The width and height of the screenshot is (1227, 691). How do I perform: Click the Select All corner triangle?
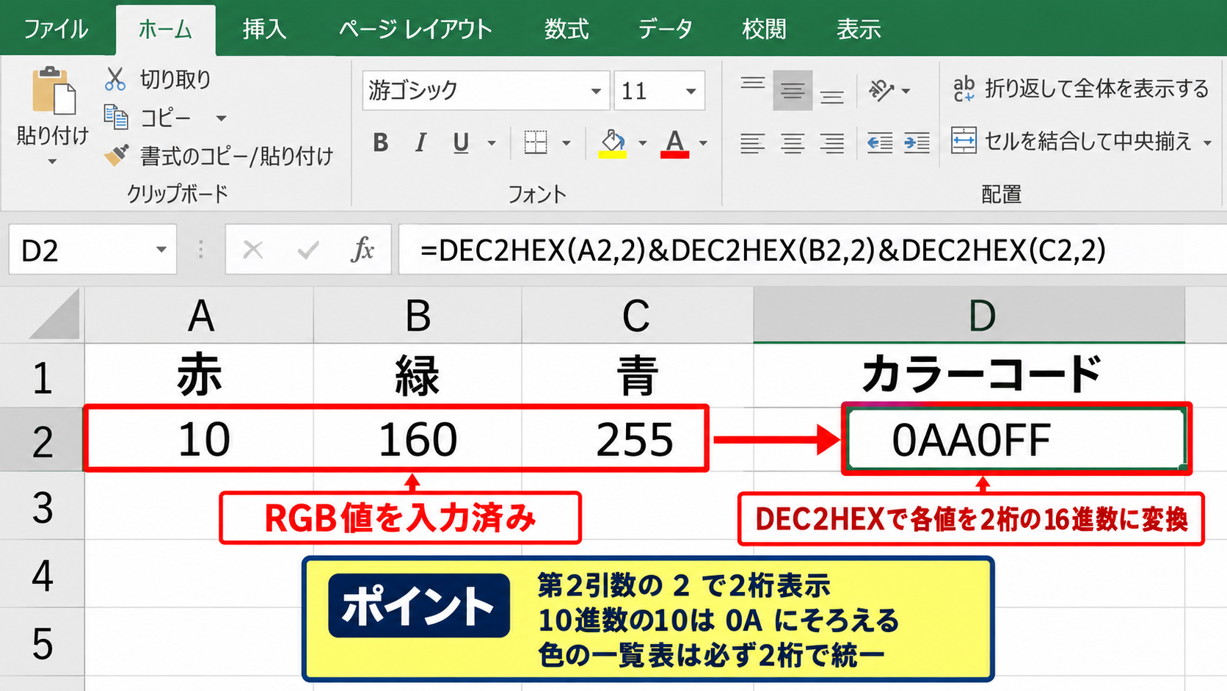[x=55, y=315]
